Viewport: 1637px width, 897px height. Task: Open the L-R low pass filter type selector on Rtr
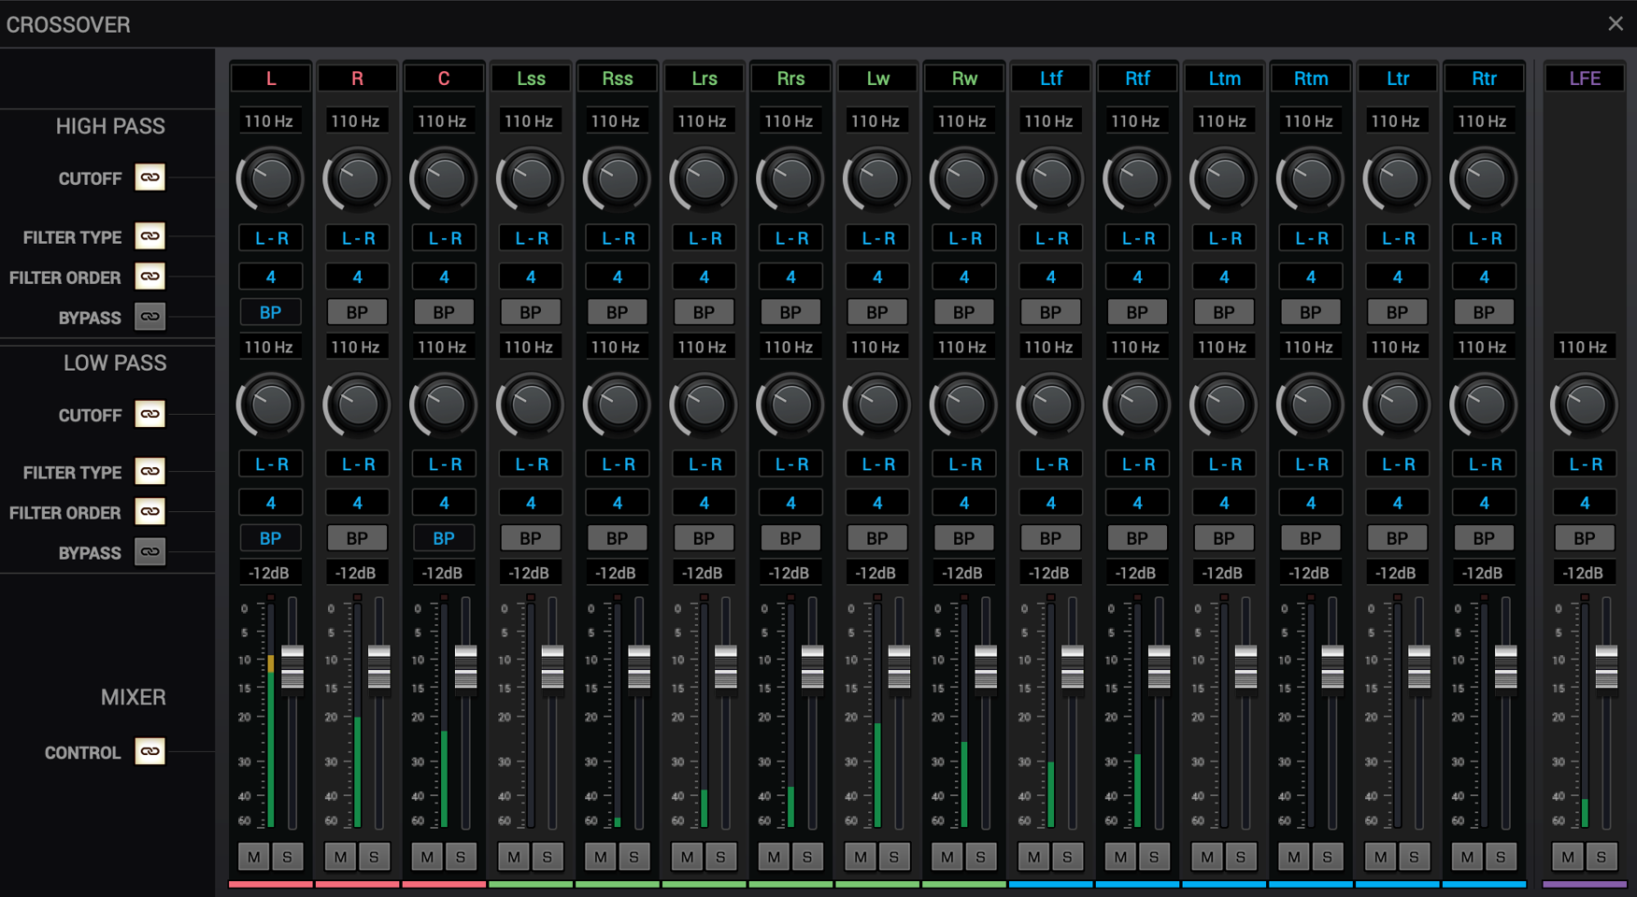pyautogui.click(x=1484, y=463)
